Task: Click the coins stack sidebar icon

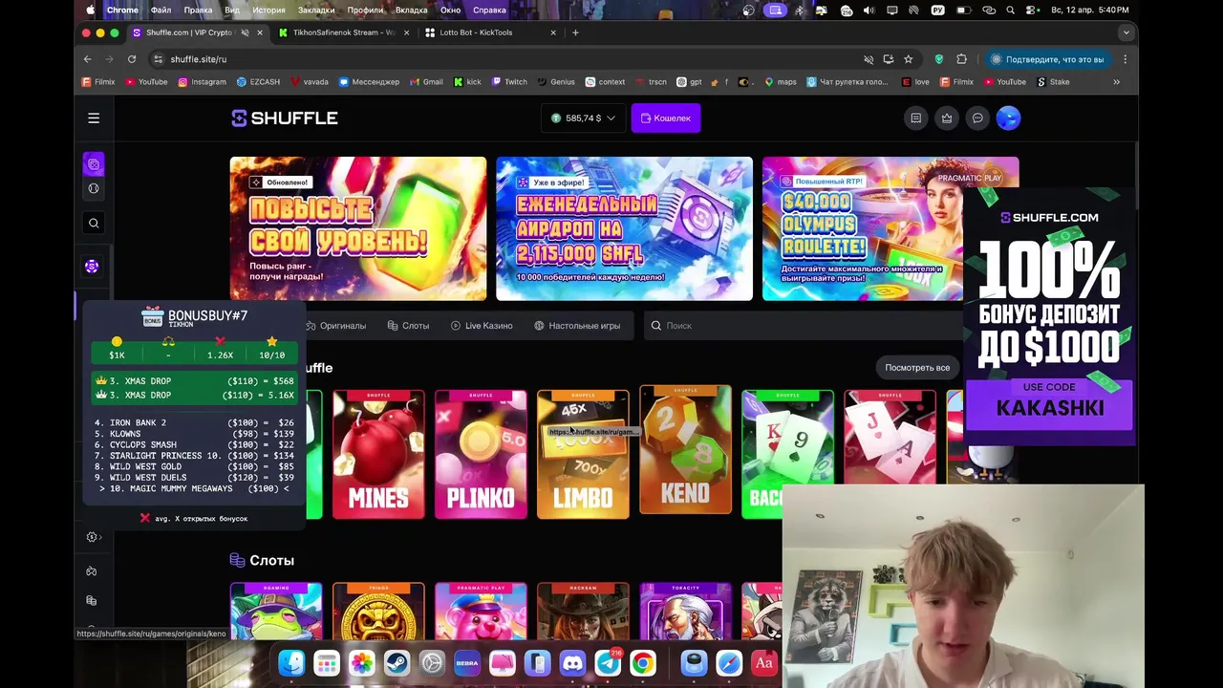Action: 91,600
